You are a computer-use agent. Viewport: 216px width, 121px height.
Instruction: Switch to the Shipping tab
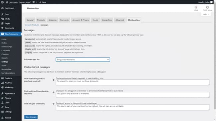coord(53,20)
